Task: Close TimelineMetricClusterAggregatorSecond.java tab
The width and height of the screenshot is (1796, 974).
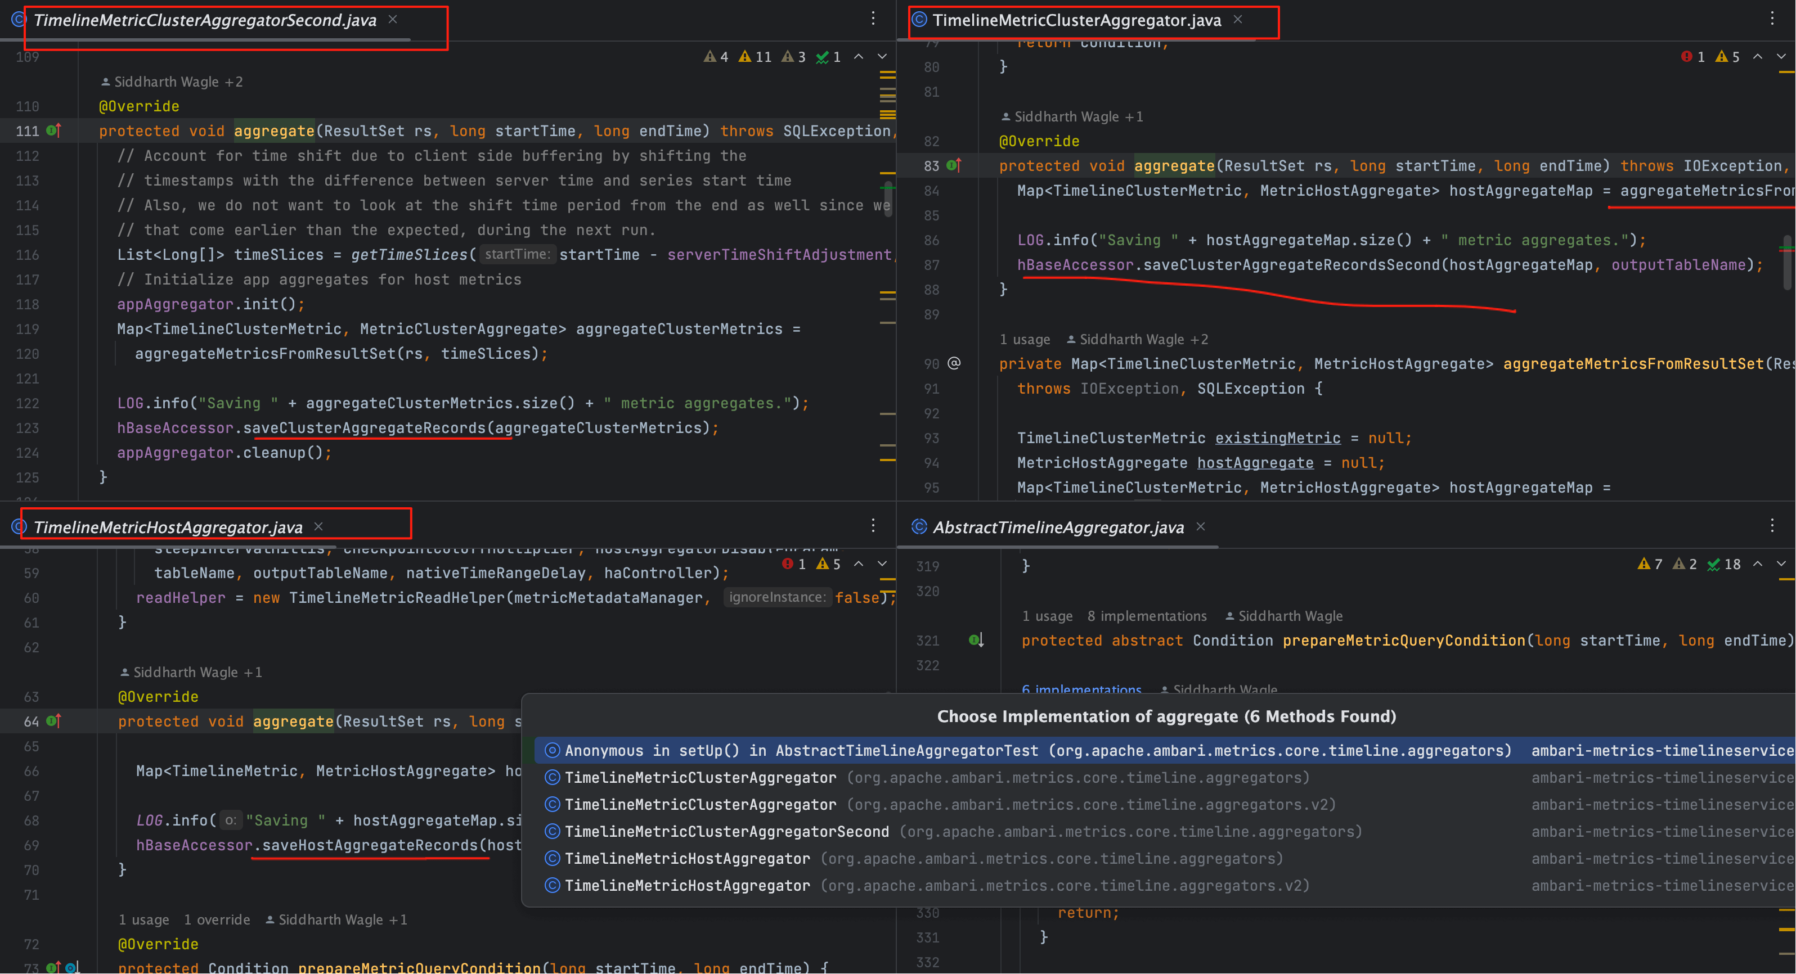Action: click(x=393, y=20)
